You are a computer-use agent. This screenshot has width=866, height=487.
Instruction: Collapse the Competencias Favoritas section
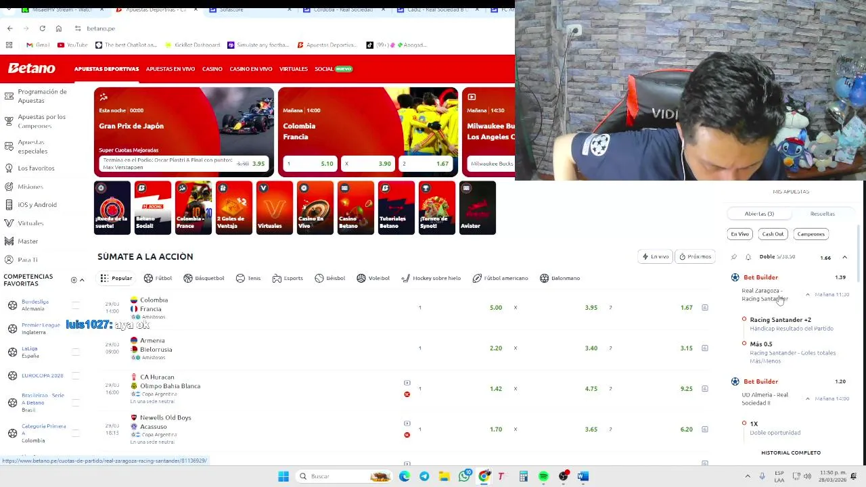[x=82, y=280]
